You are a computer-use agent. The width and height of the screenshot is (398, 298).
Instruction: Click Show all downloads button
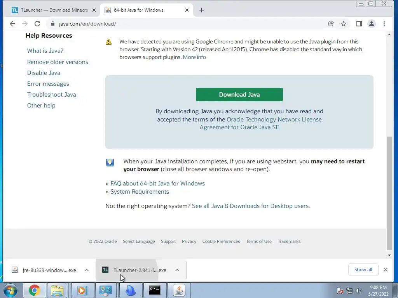(x=363, y=270)
